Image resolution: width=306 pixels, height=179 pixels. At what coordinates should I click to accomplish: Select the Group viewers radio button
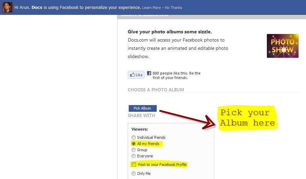(x=134, y=150)
